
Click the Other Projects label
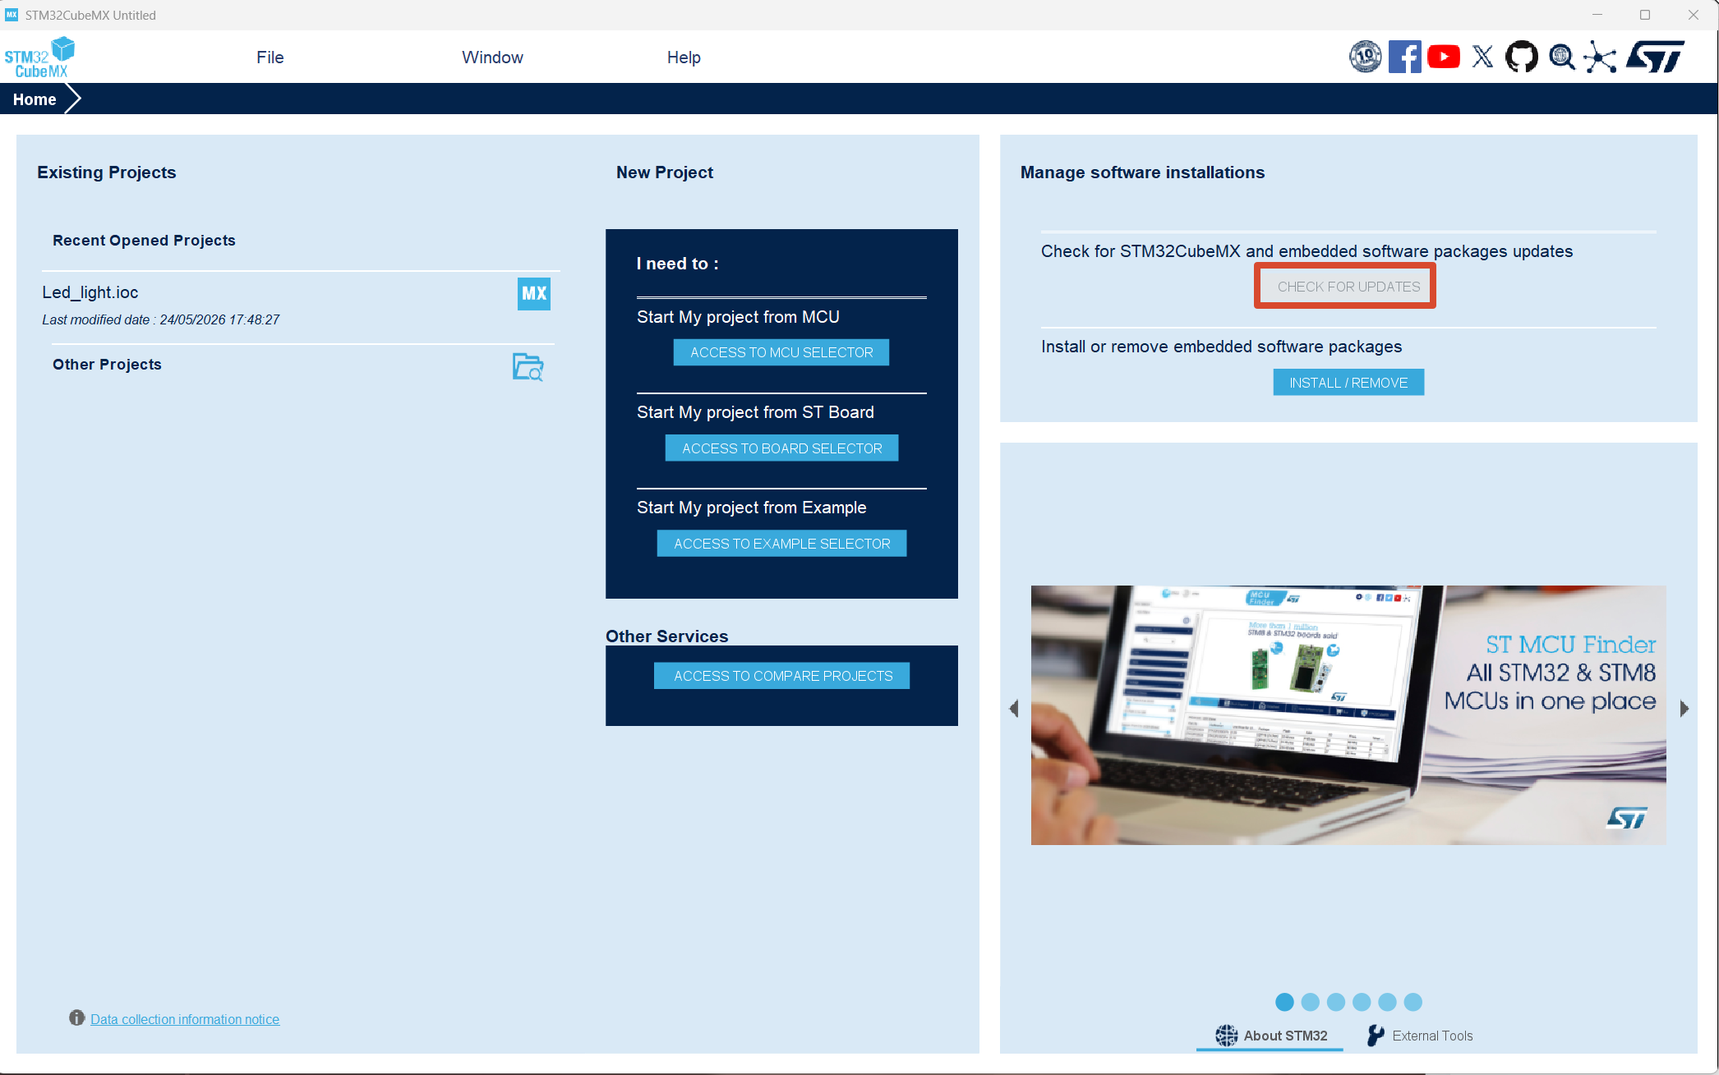coord(107,365)
